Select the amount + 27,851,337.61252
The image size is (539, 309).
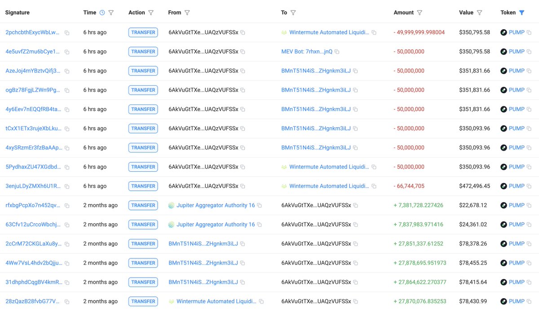pos(418,244)
